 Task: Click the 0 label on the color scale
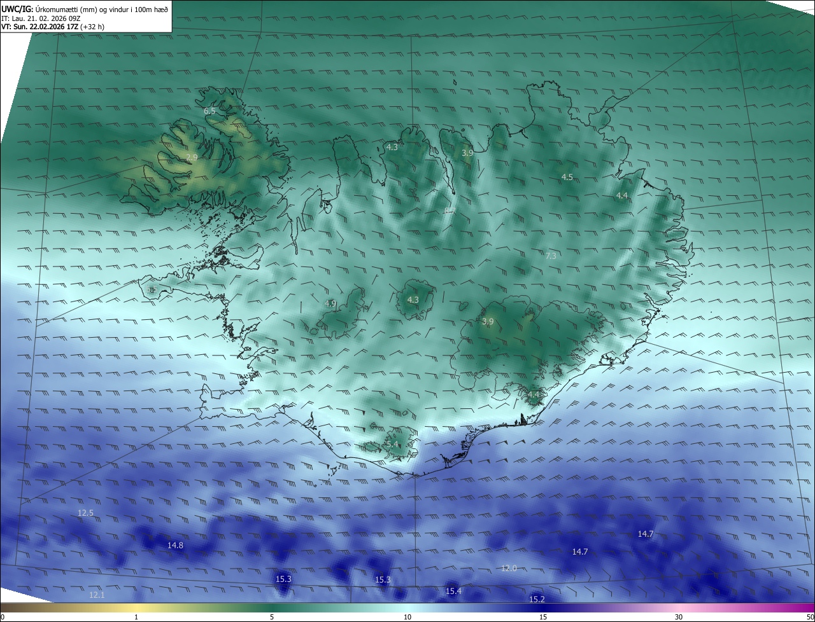[2, 617]
